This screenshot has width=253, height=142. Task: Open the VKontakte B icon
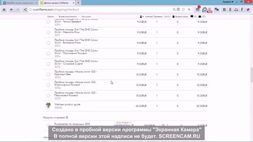click(224, 9)
